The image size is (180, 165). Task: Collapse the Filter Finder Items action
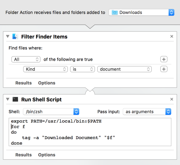tap(8, 36)
